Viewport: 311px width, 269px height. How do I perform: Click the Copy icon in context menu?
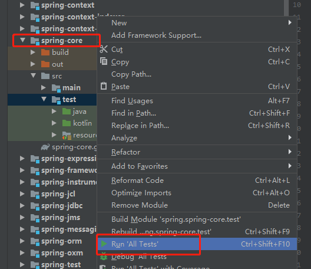pyautogui.click(x=104, y=61)
